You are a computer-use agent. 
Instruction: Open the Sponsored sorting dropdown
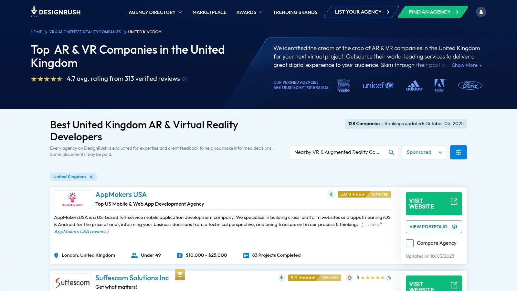pos(424,152)
